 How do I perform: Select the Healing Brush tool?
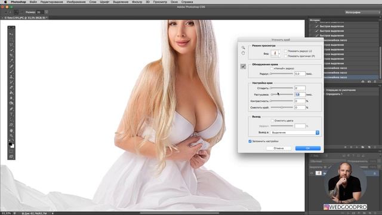pyautogui.click(x=11, y=66)
